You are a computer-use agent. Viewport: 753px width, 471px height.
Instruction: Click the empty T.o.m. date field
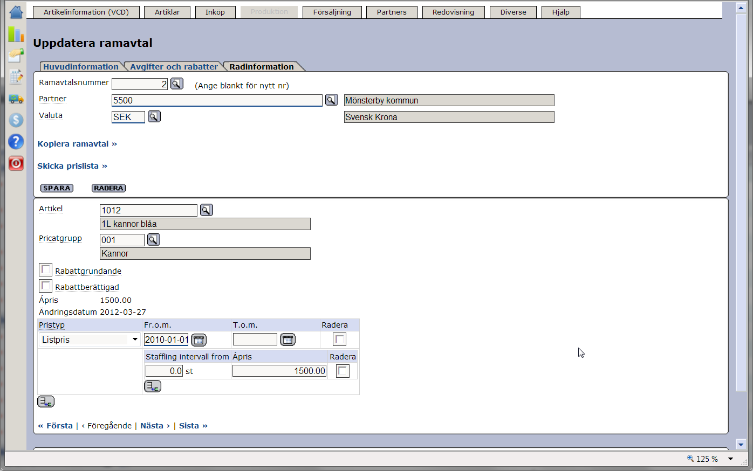point(255,340)
